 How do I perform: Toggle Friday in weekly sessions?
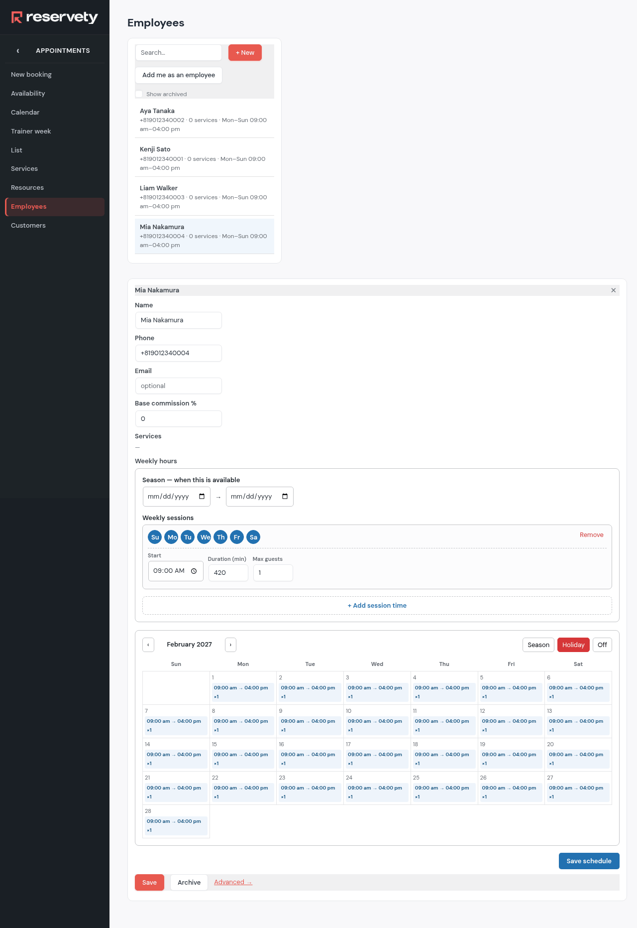[237, 537]
